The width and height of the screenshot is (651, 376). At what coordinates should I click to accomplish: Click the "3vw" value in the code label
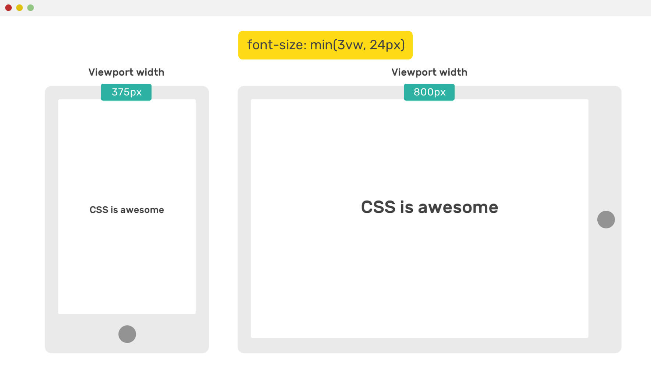351,45
